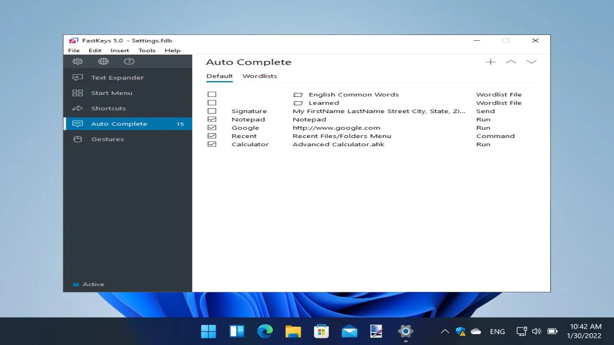Open the Help menu
Viewport: 614px width, 345px height.
pyautogui.click(x=173, y=50)
